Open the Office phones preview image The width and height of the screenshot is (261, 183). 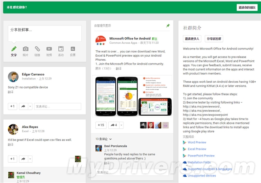[132, 96]
